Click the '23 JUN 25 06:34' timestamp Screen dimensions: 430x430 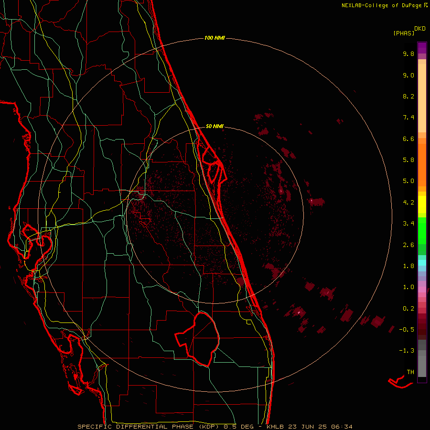(x=320, y=427)
